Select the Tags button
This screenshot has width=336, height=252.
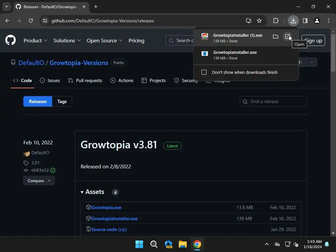(x=62, y=101)
